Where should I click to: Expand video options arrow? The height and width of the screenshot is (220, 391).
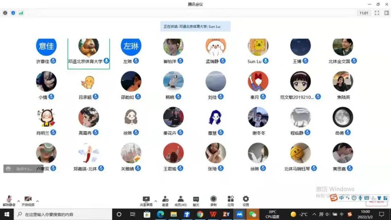(x=37, y=201)
